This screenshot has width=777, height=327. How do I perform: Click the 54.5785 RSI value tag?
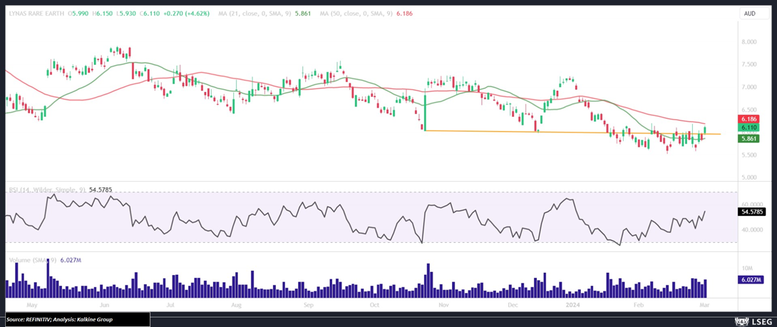click(752, 212)
